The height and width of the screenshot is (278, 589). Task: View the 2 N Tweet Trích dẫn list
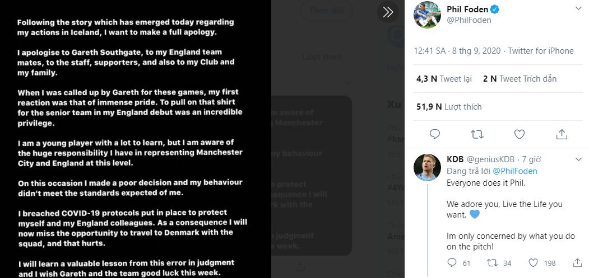520,79
